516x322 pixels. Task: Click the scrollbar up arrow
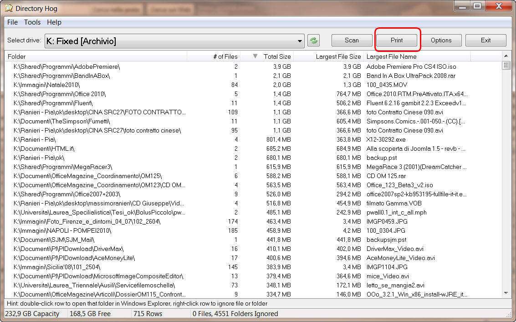coord(506,56)
